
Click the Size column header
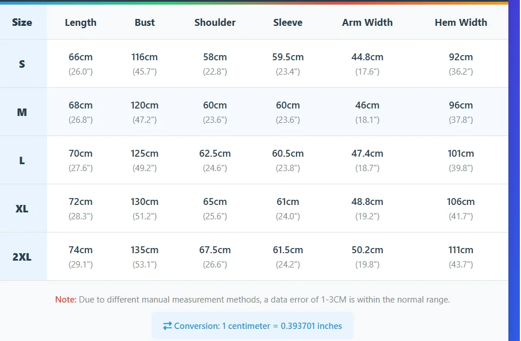pos(22,23)
